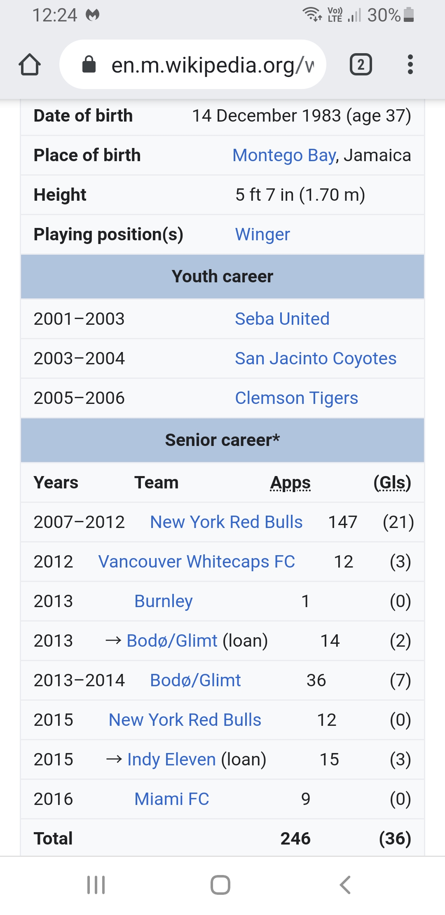Click the Burnley team link
The image size is (445, 915).
[x=163, y=601]
